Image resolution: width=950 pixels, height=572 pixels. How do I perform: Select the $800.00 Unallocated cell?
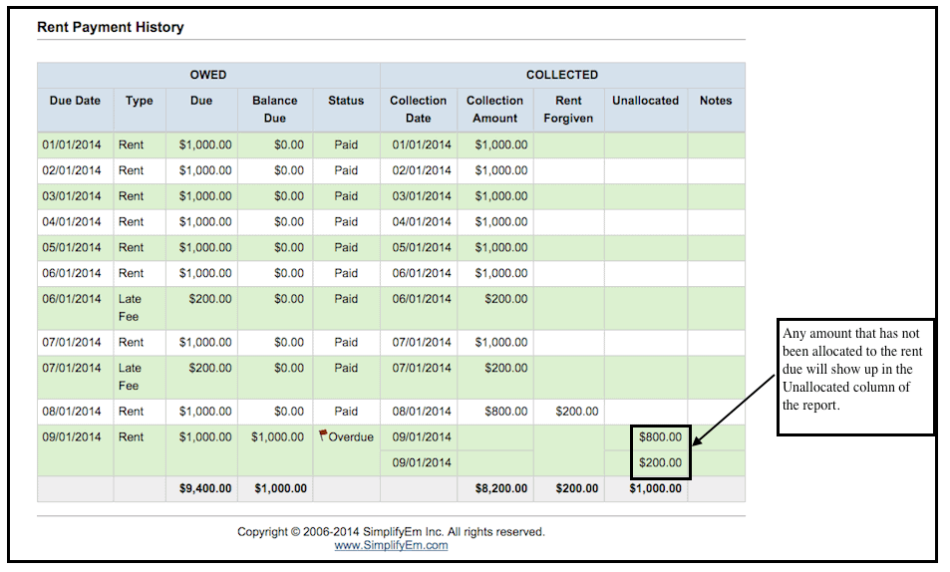[x=660, y=436]
